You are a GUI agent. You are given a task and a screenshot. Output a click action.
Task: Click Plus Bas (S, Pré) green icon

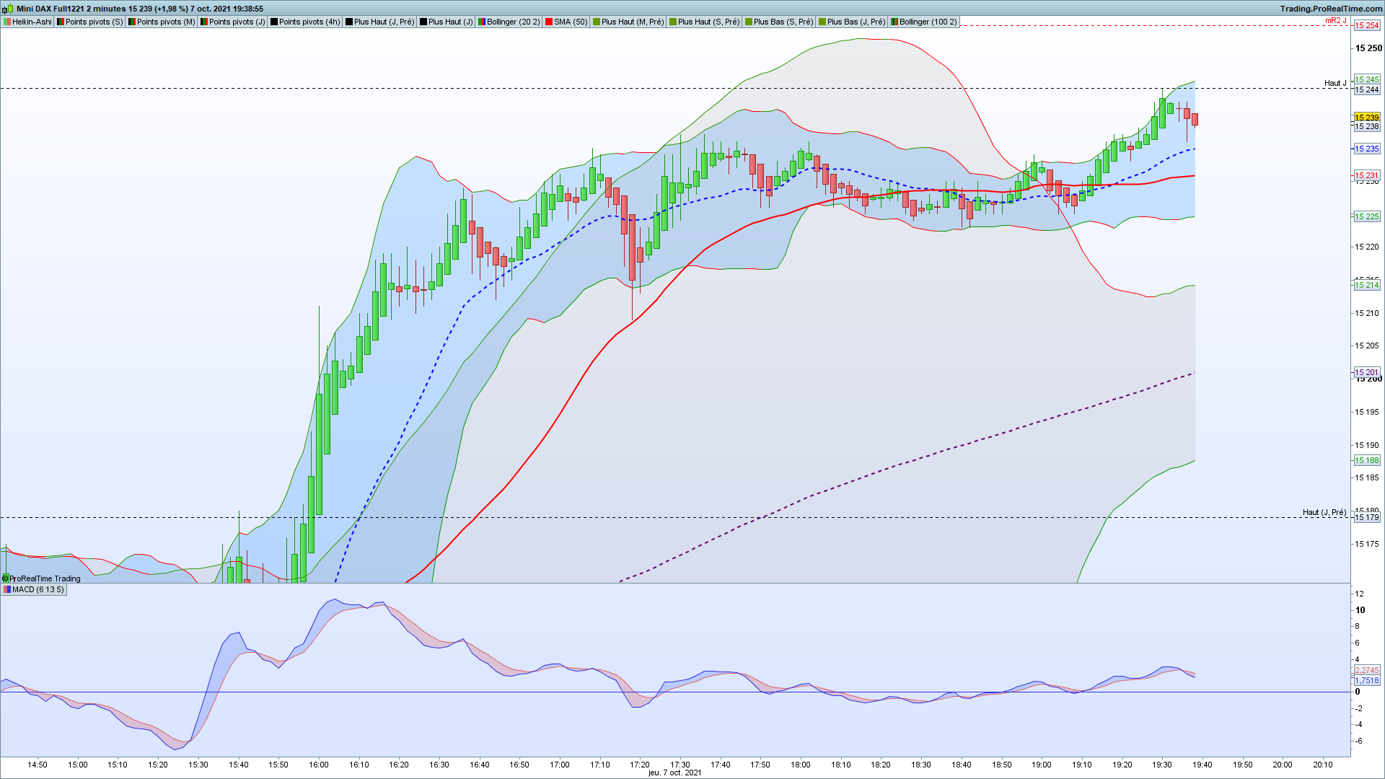pyautogui.click(x=749, y=22)
